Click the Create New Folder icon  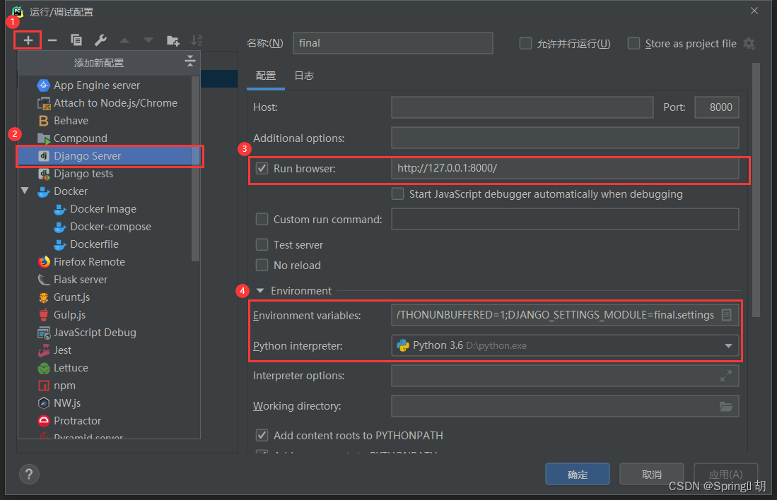click(173, 40)
